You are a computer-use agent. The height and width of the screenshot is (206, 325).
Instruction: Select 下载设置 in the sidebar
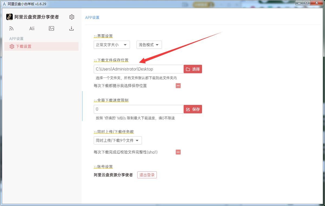[x=24, y=46]
